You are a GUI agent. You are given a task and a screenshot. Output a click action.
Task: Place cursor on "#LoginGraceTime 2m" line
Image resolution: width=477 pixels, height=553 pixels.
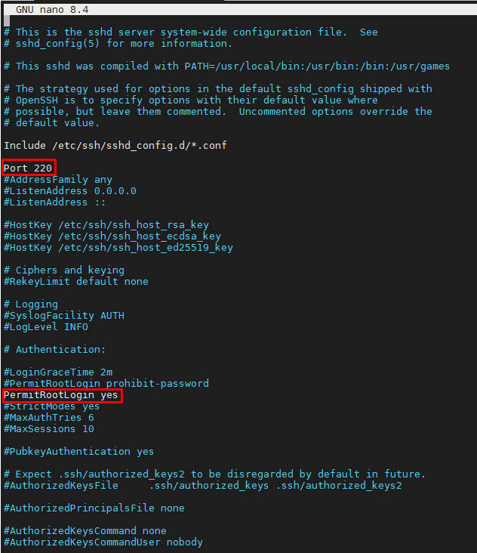(58, 372)
